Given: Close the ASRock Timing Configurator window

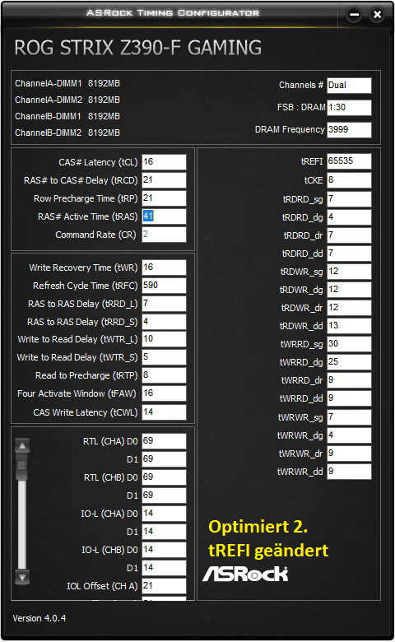Looking at the screenshot, I should click(x=377, y=15).
